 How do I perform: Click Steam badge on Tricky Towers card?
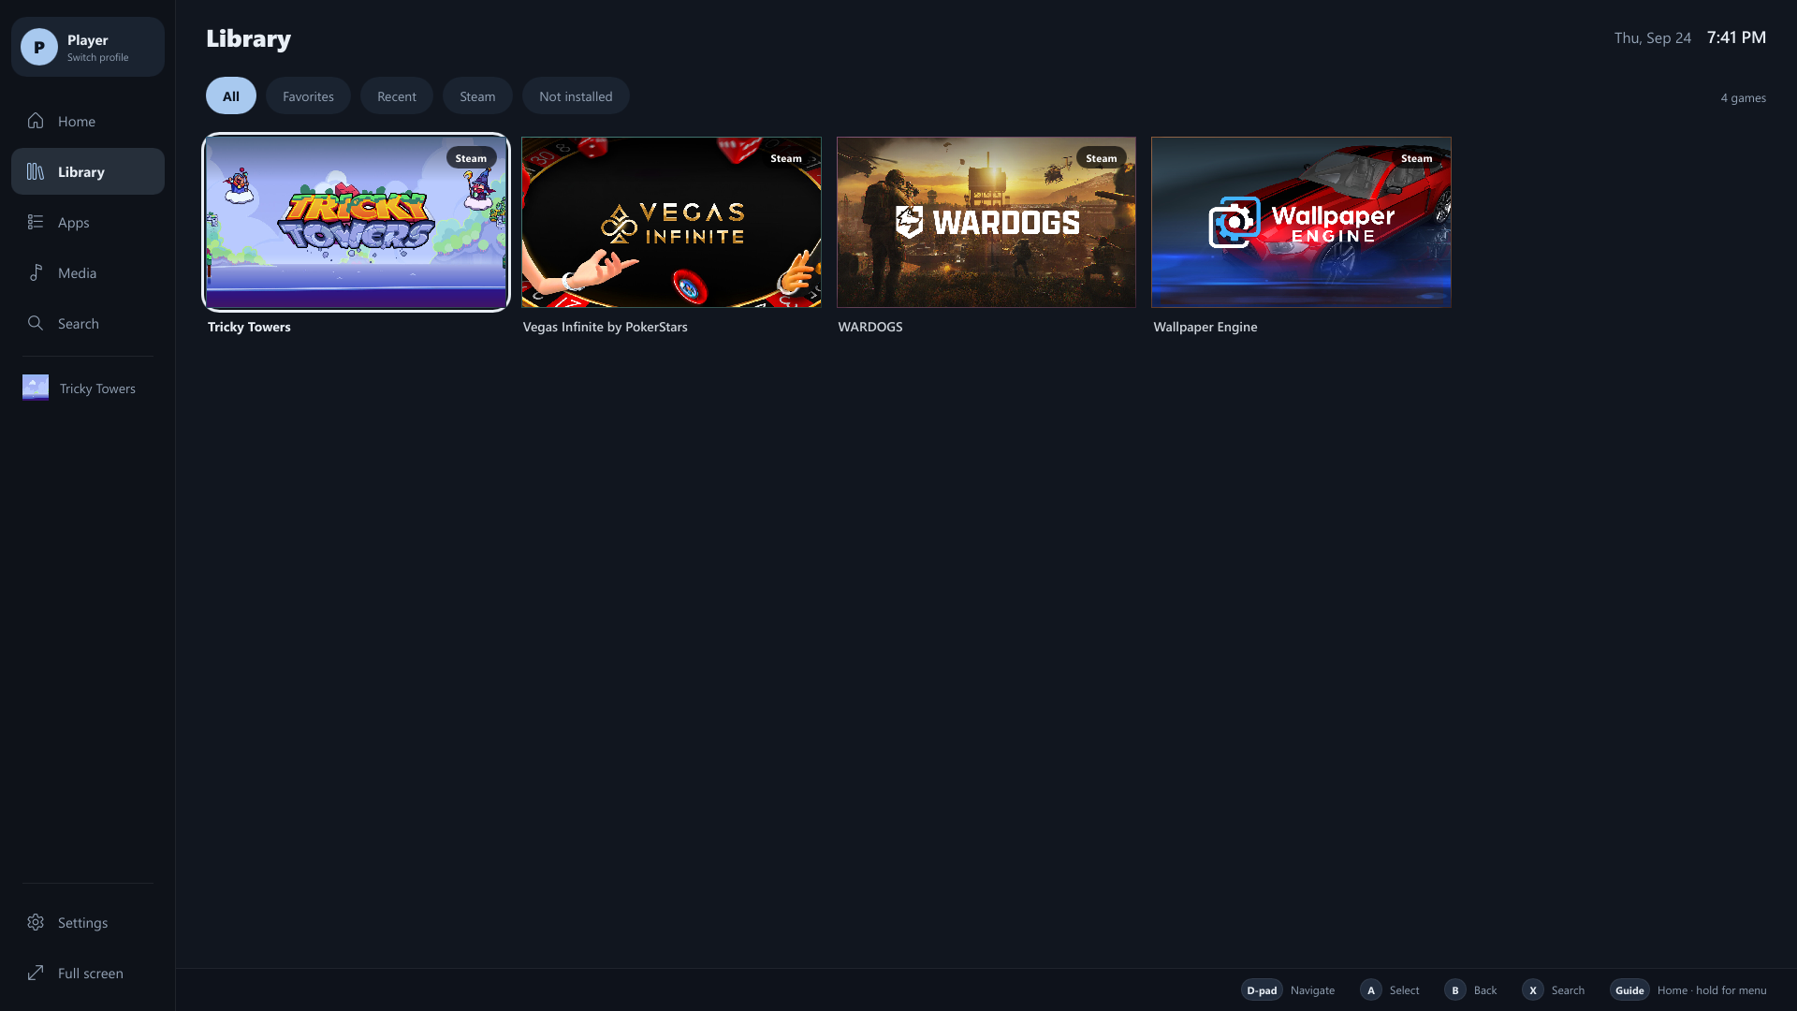pyautogui.click(x=471, y=158)
